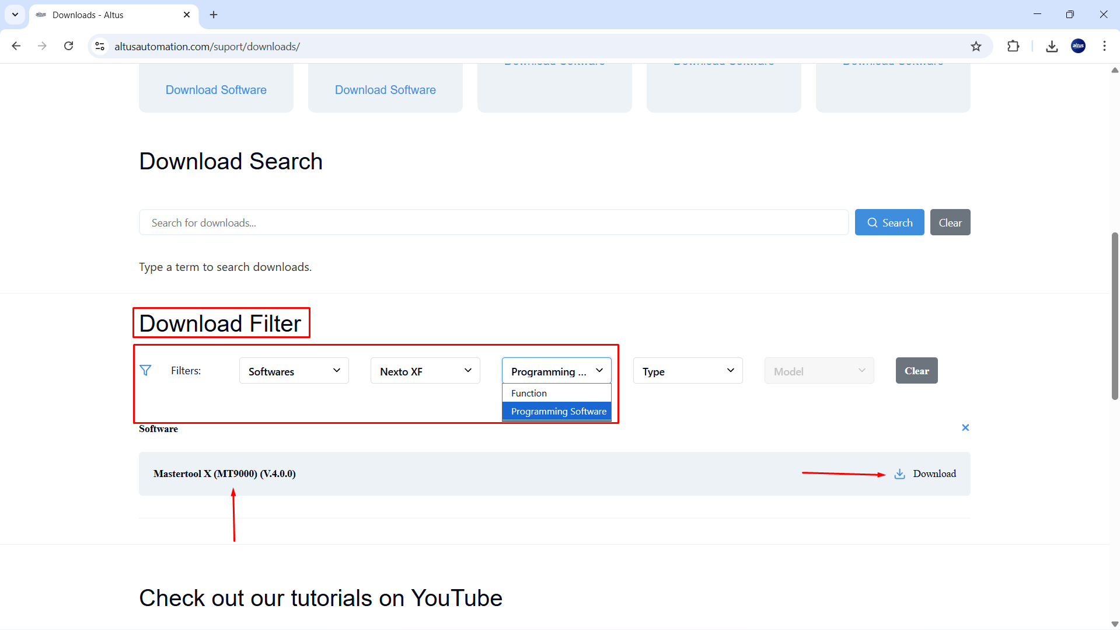Open the Nexto XF dropdown
Viewport: 1120px width, 630px height.
(425, 371)
